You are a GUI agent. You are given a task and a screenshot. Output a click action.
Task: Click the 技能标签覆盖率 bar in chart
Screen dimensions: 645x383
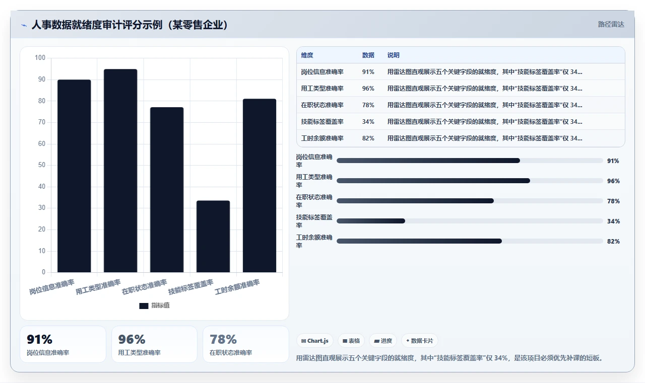(x=213, y=237)
